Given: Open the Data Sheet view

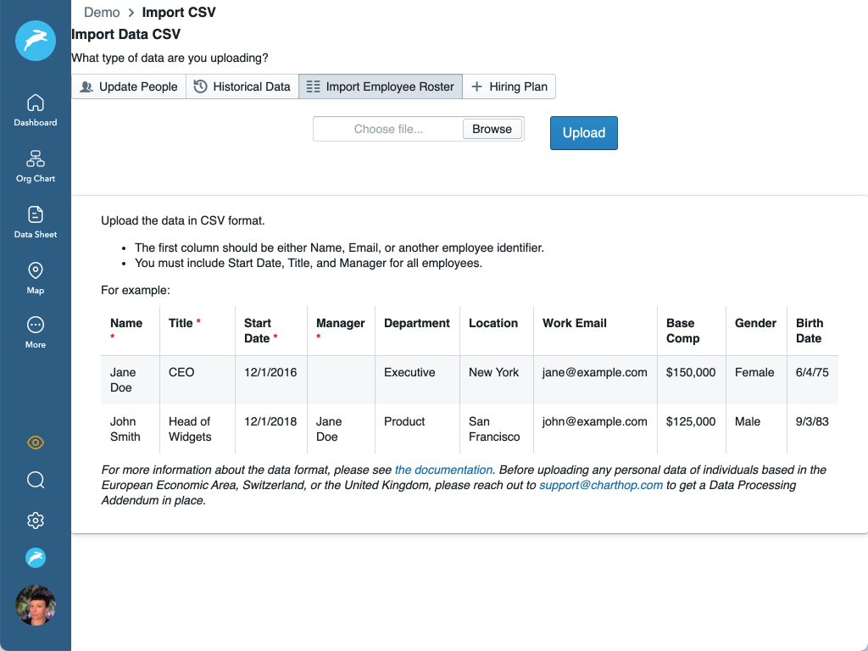Looking at the screenshot, I should pyautogui.click(x=35, y=220).
